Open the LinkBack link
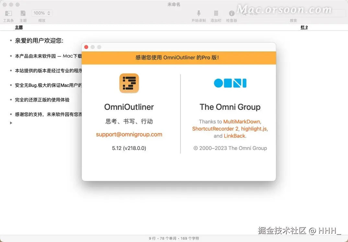 point(234,136)
